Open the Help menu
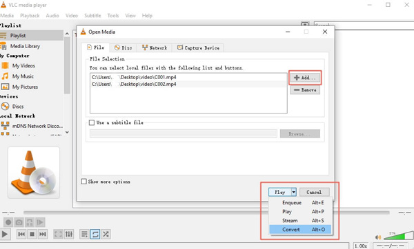This screenshot has width=414, height=249. (147, 16)
